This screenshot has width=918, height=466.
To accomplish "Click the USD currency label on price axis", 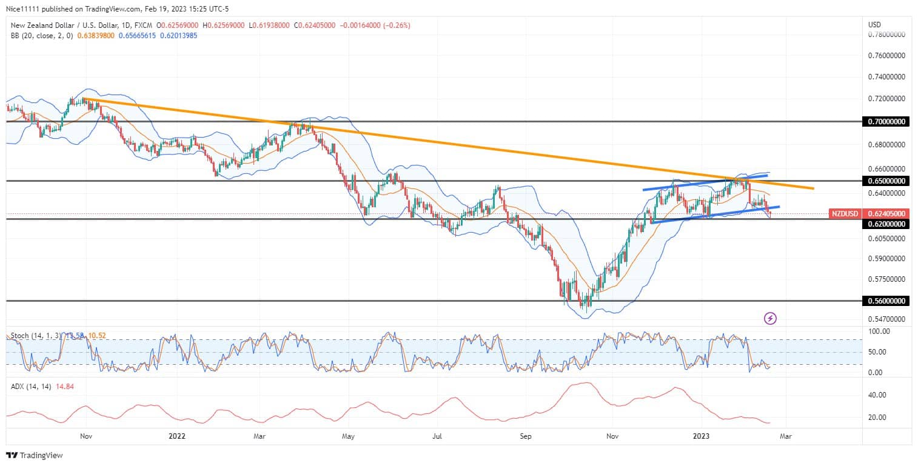I will [x=875, y=25].
